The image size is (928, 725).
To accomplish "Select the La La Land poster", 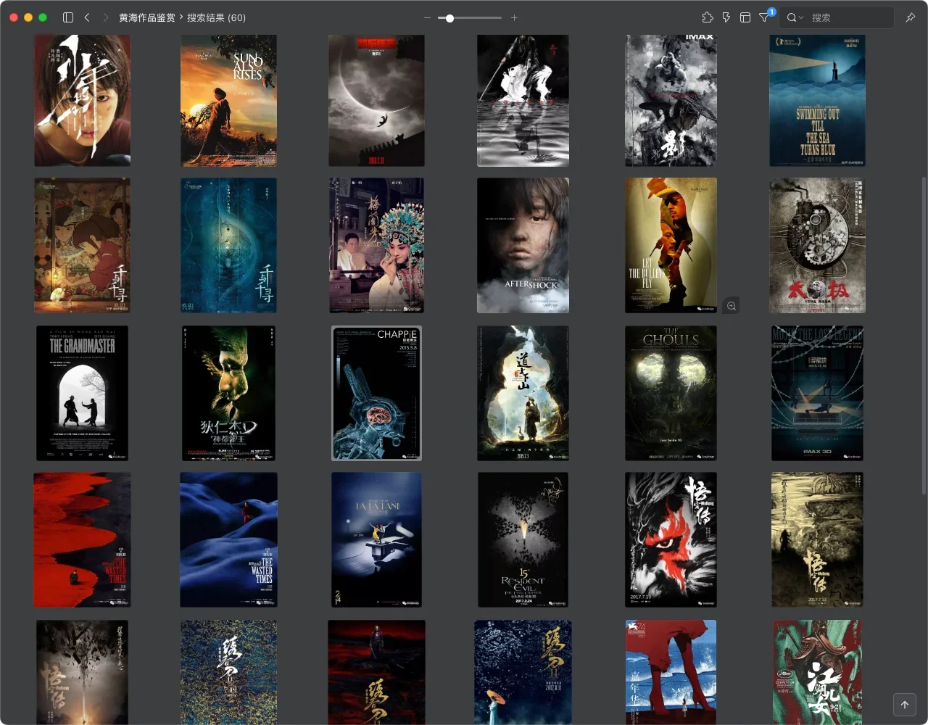I will tap(376, 540).
